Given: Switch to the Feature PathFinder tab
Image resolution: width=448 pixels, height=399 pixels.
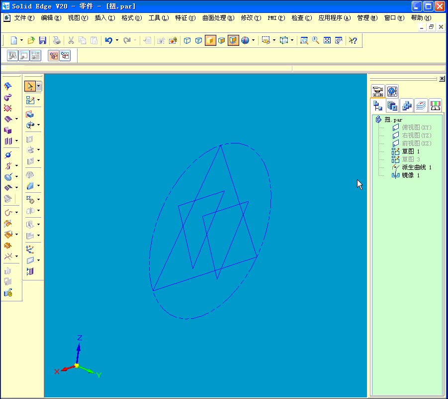Looking at the screenshot, I should [378, 106].
